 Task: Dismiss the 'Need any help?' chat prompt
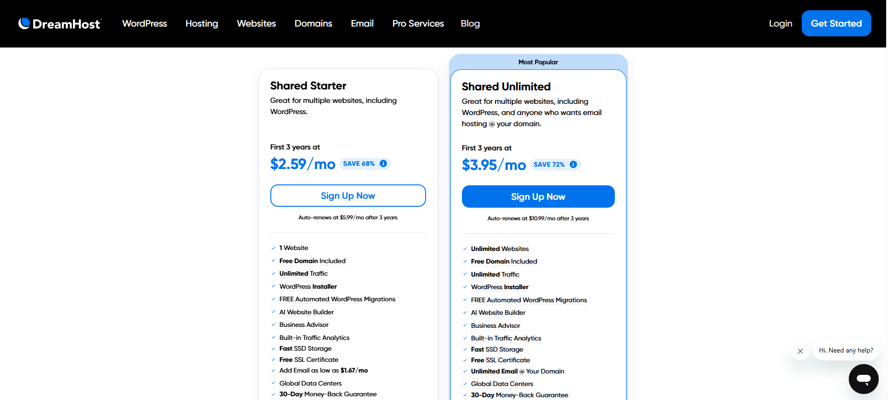click(800, 351)
